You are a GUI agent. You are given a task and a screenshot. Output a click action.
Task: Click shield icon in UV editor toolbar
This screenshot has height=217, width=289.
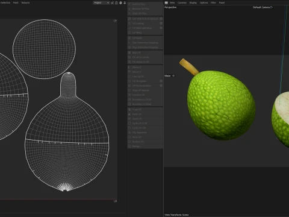coord(120,3)
